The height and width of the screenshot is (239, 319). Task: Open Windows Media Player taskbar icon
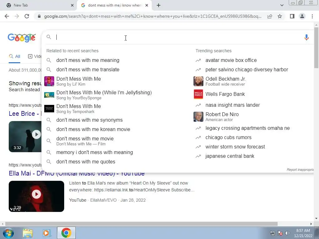[47, 233]
